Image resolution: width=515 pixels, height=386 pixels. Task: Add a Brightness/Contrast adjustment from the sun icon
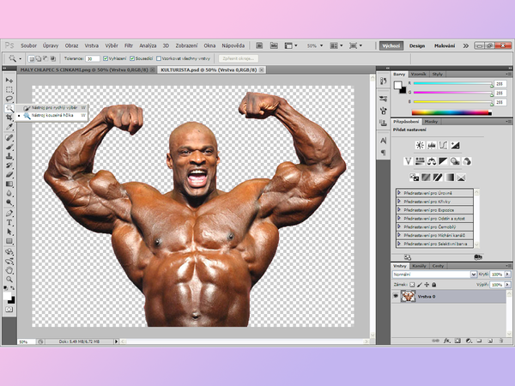pyautogui.click(x=420, y=146)
